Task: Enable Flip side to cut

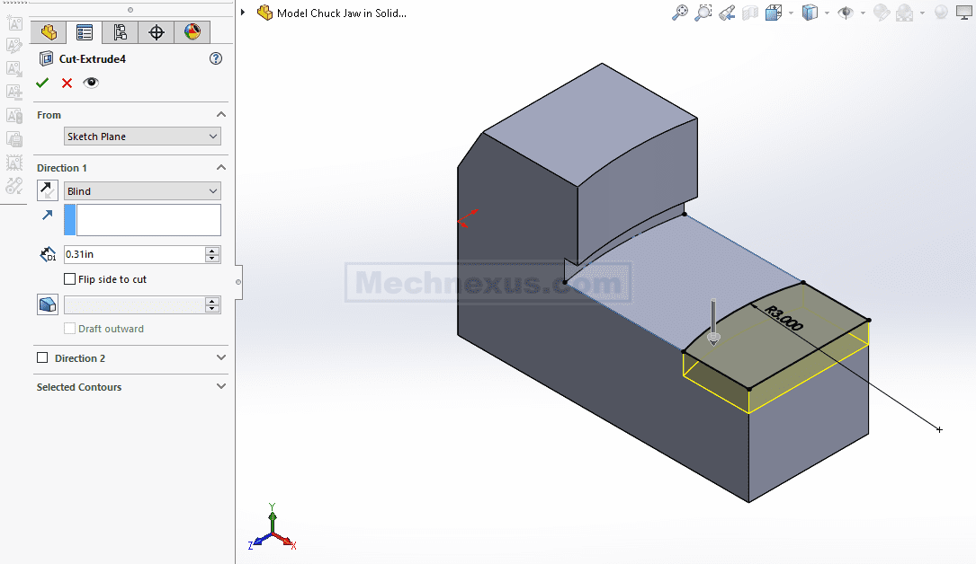Action: (70, 279)
